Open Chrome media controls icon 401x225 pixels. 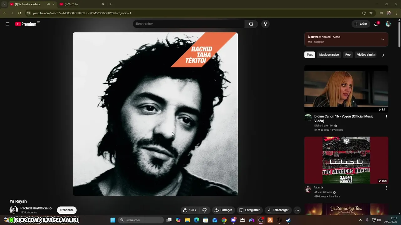click(381, 13)
